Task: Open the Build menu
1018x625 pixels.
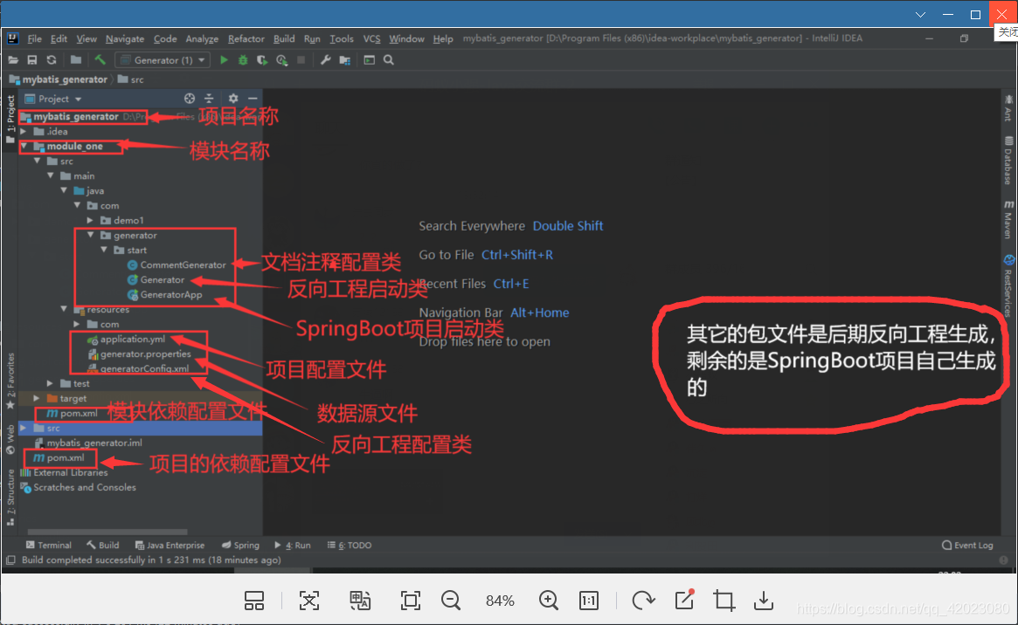Action: (x=284, y=39)
